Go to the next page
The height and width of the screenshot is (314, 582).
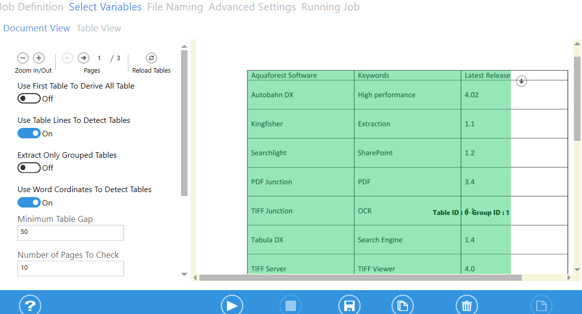[x=83, y=58]
